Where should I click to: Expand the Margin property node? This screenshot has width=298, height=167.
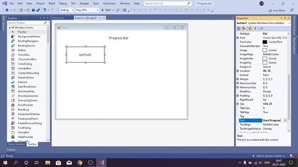(x=237, y=79)
